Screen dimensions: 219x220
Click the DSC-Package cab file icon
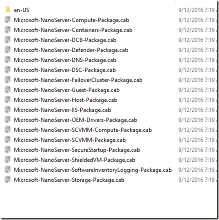click(x=8, y=70)
